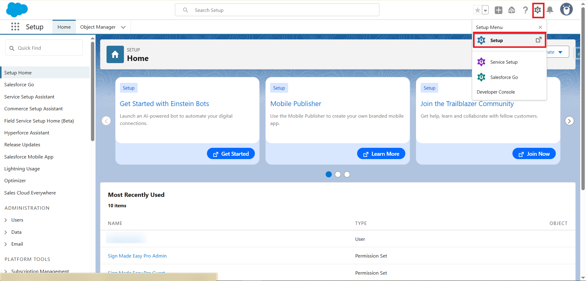Select the third carousel page dot
The image size is (586, 281).
click(347, 174)
